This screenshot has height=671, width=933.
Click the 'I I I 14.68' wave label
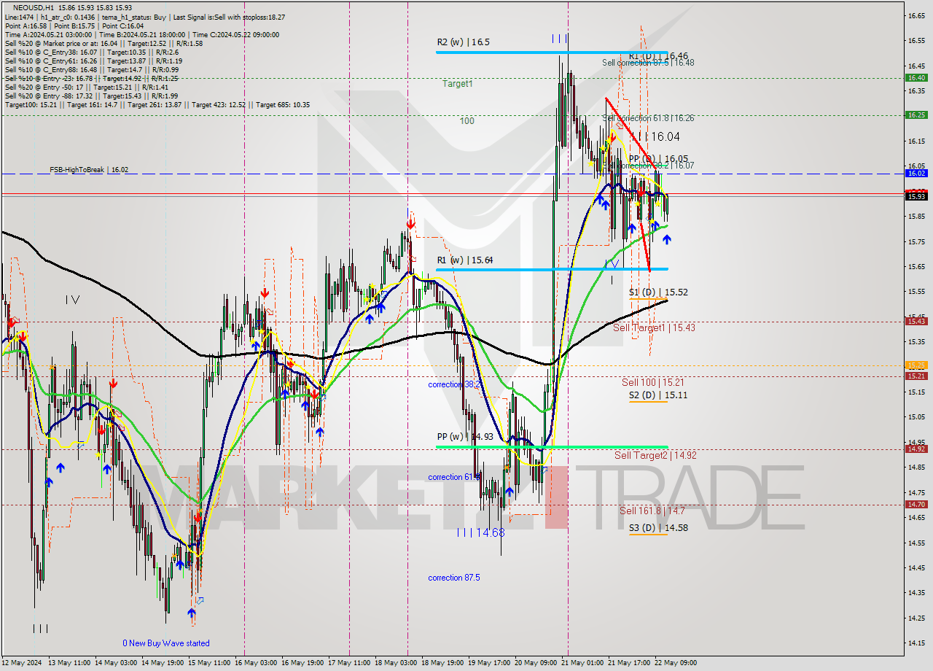pyautogui.click(x=480, y=533)
